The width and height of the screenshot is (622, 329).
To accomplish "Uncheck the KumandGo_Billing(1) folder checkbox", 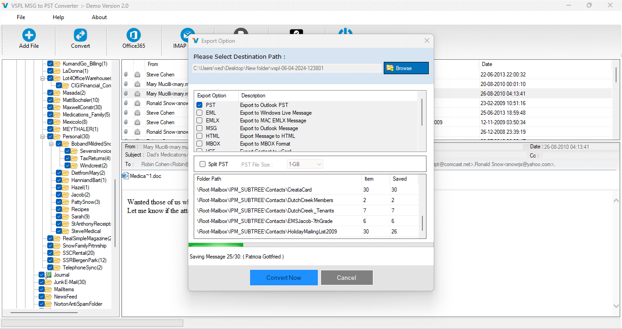I will click(50, 64).
